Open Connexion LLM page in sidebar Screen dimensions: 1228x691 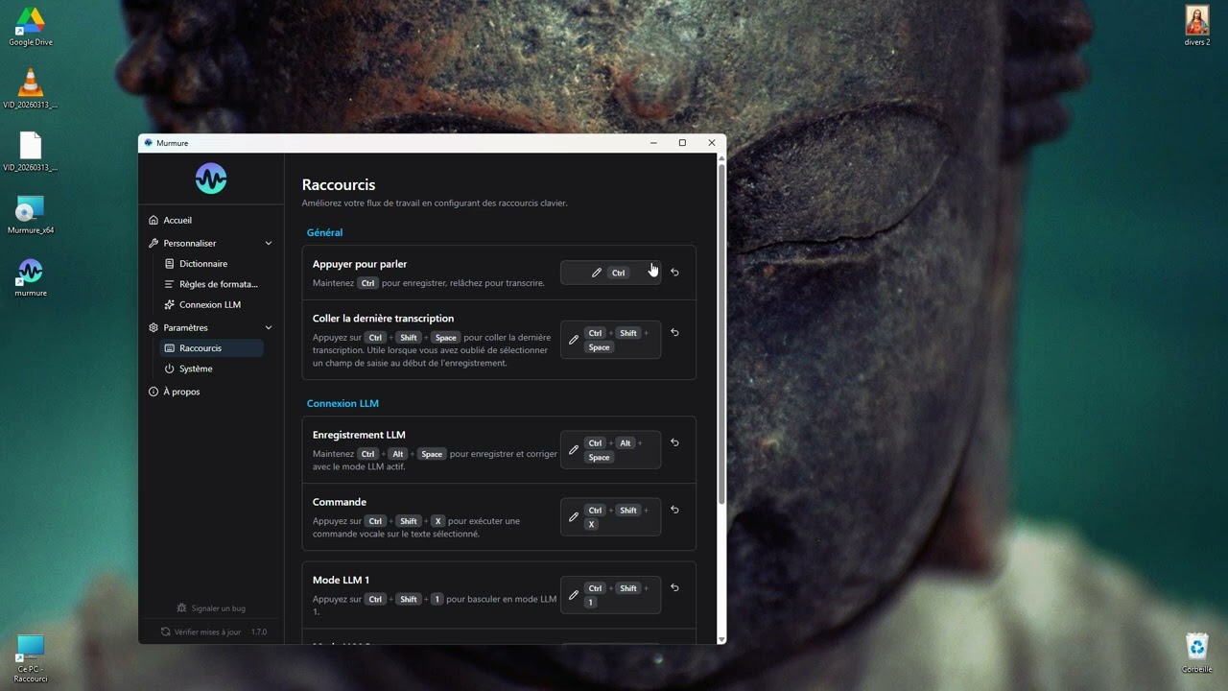click(211, 304)
